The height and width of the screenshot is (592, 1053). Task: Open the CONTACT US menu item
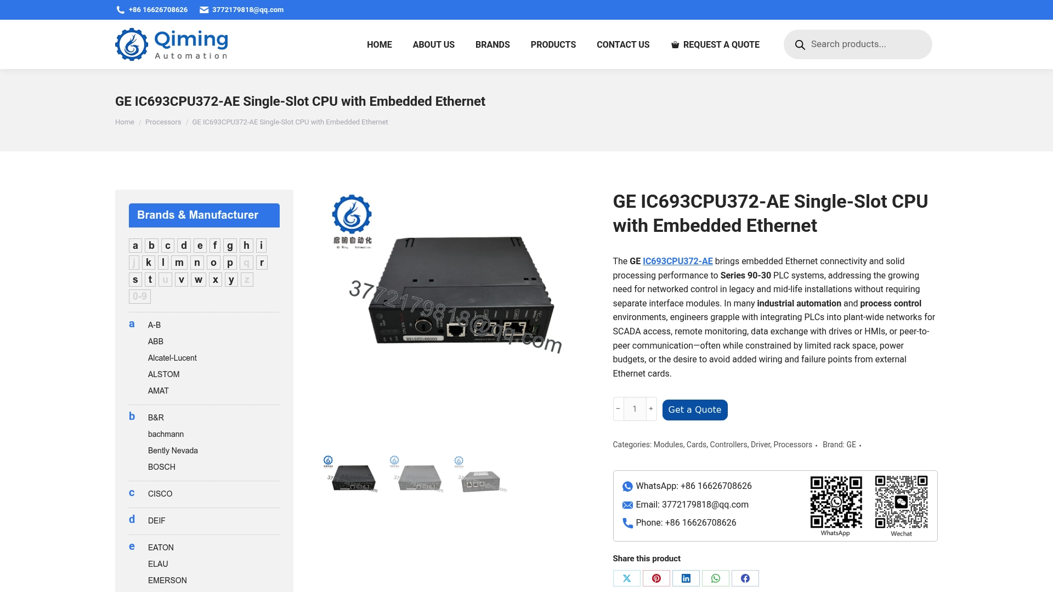[x=623, y=44]
